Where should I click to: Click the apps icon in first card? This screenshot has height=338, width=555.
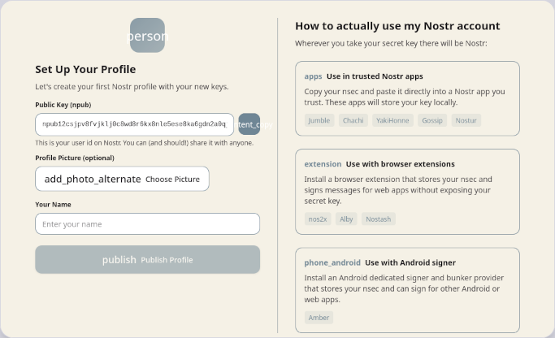[313, 76]
